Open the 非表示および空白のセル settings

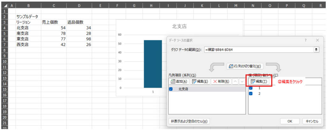189,121
